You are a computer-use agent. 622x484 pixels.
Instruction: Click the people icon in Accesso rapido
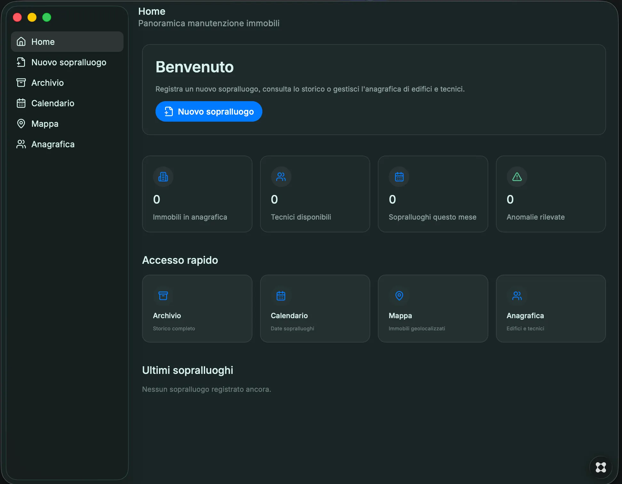point(517,296)
